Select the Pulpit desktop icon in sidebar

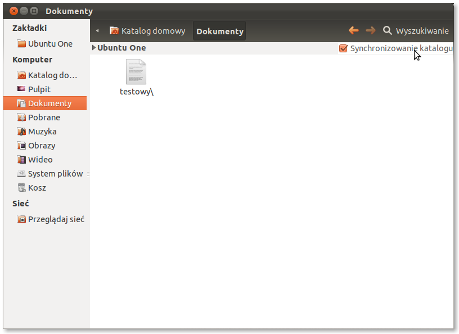pos(21,89)
